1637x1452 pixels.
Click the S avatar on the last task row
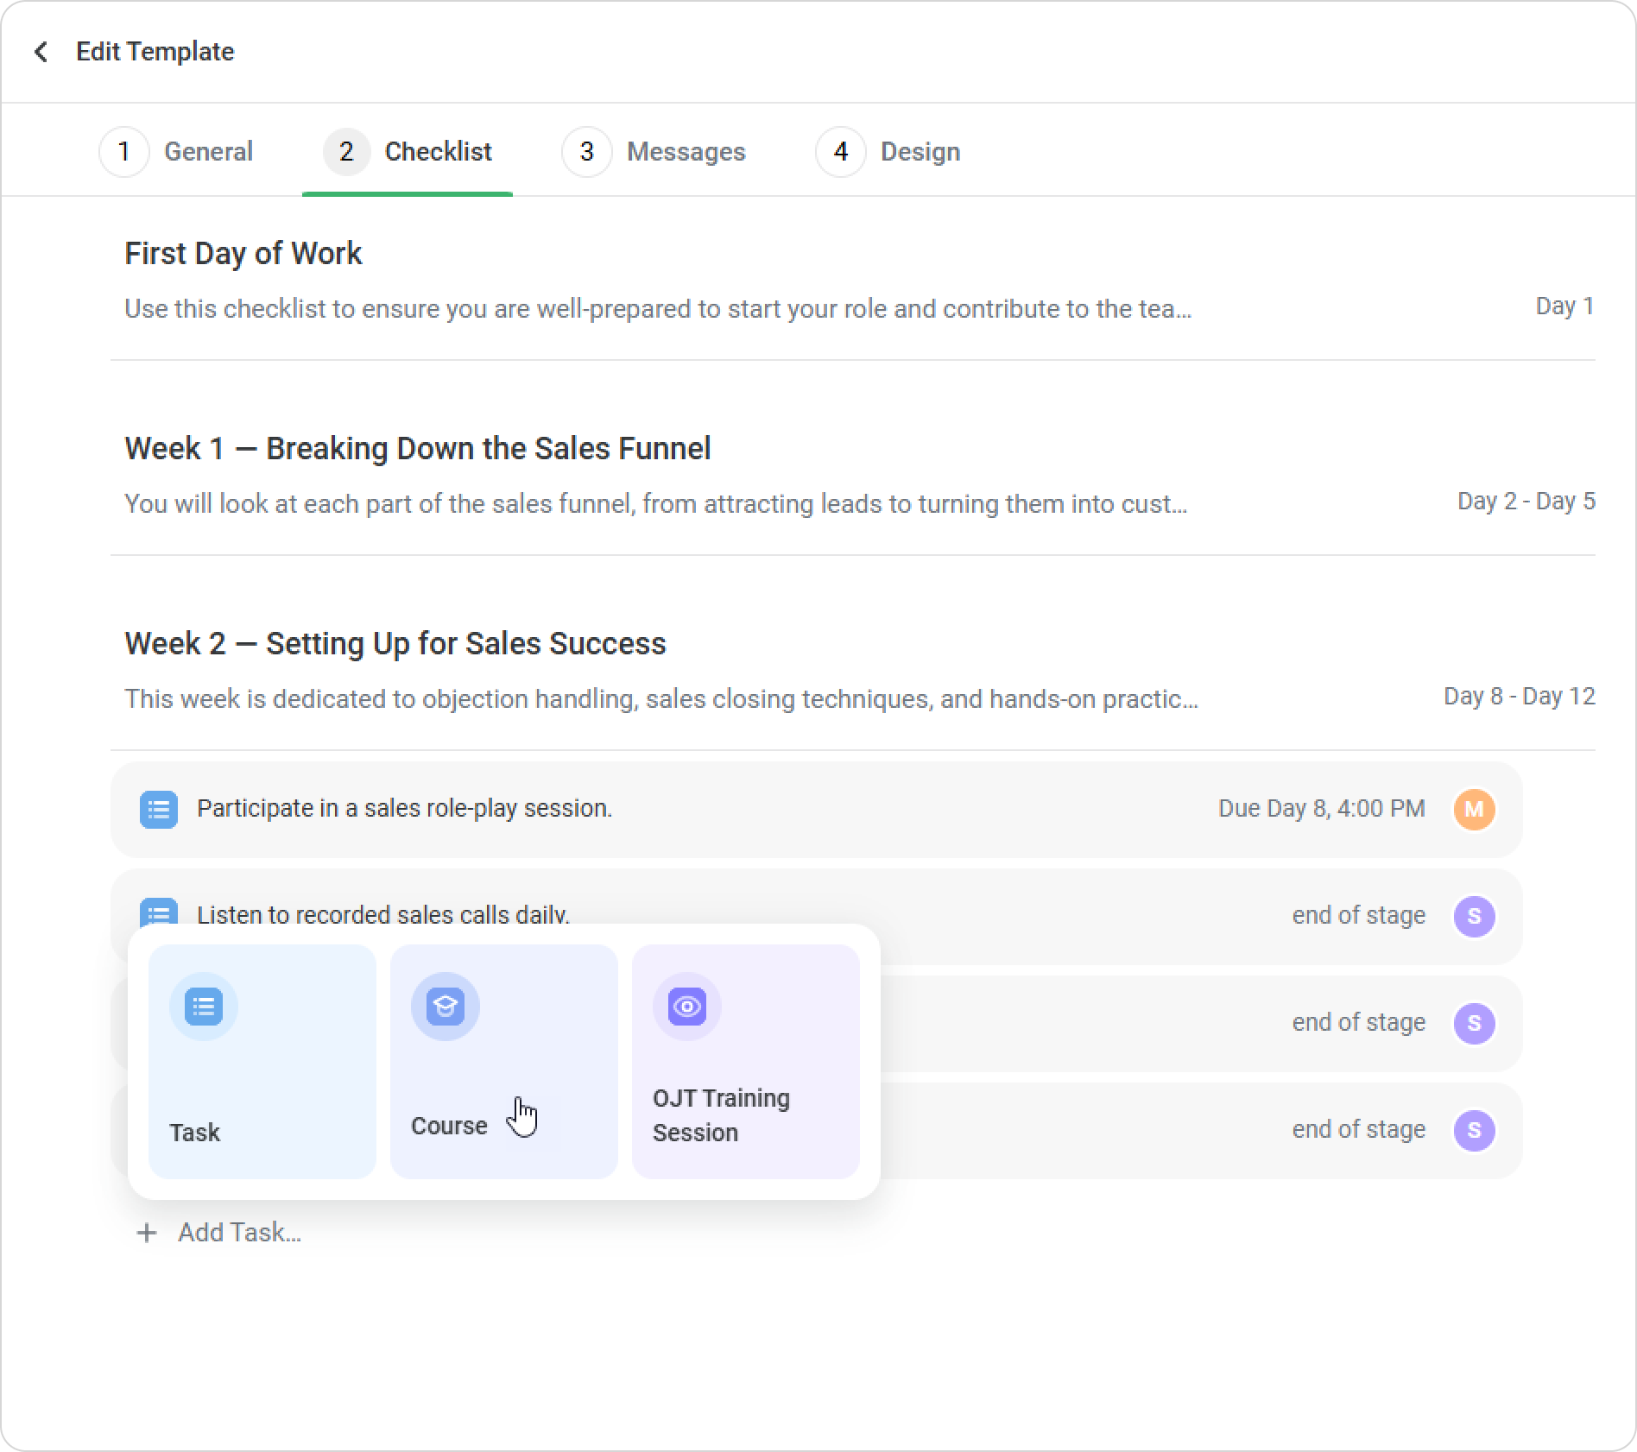(x=1474, y=1130)
